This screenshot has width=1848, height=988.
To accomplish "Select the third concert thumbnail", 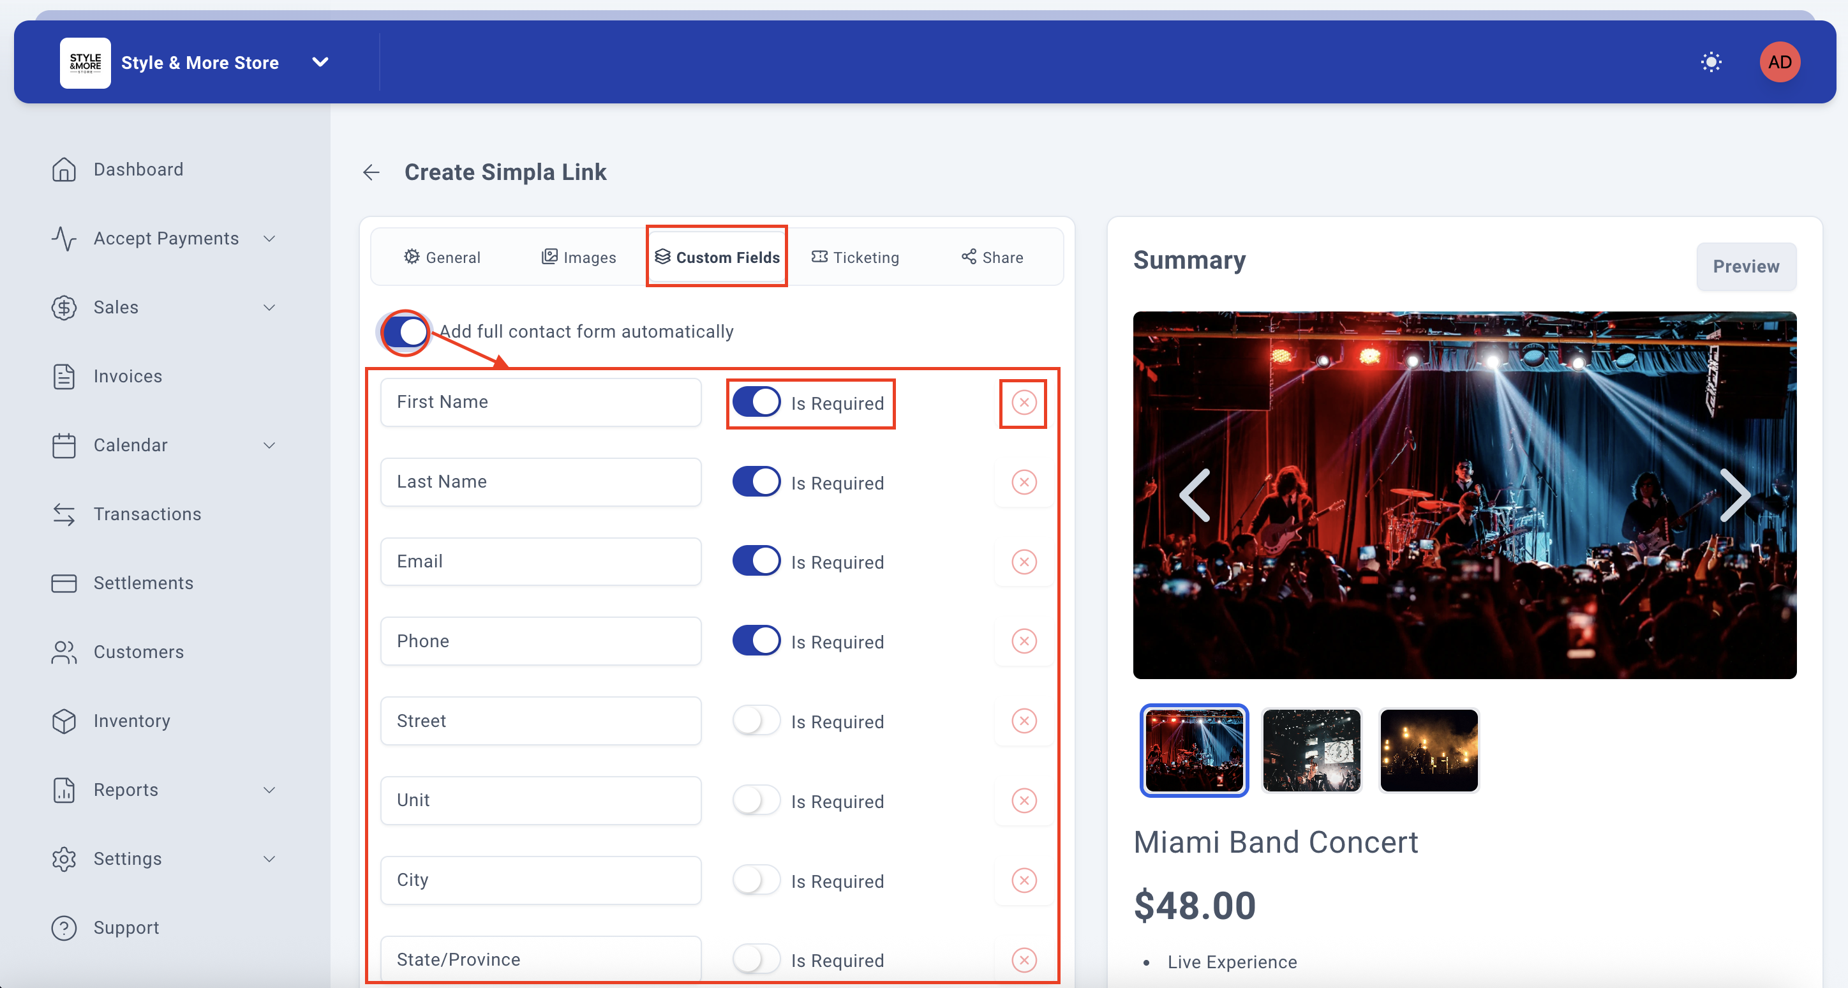I will pos(1428,751).
